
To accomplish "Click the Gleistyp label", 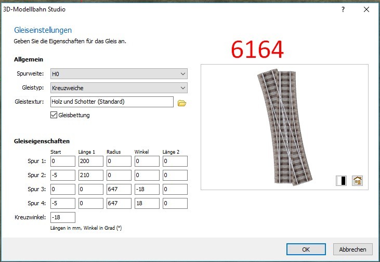I will tap(33, 88).
